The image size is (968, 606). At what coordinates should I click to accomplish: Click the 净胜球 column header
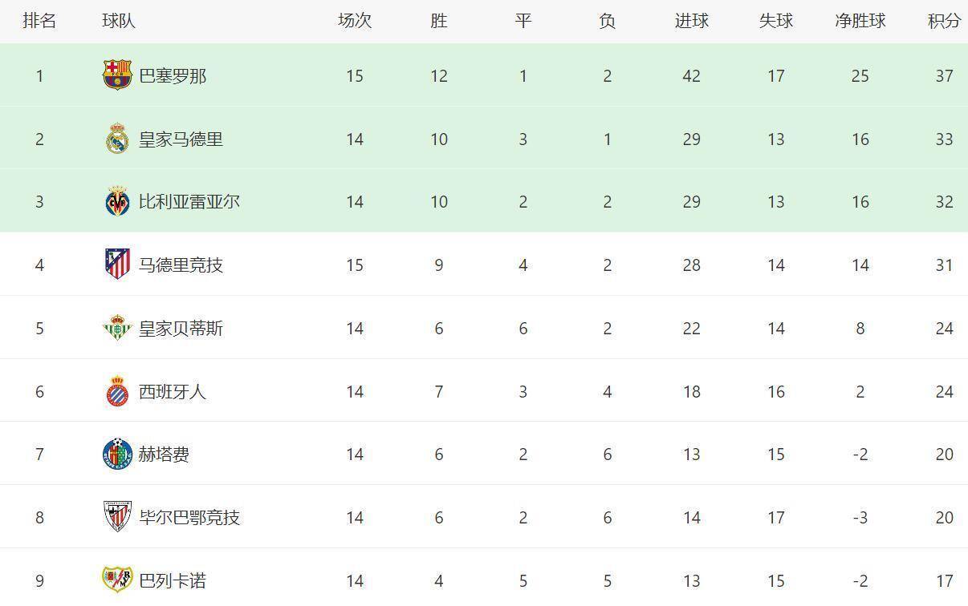pos(860,21)
